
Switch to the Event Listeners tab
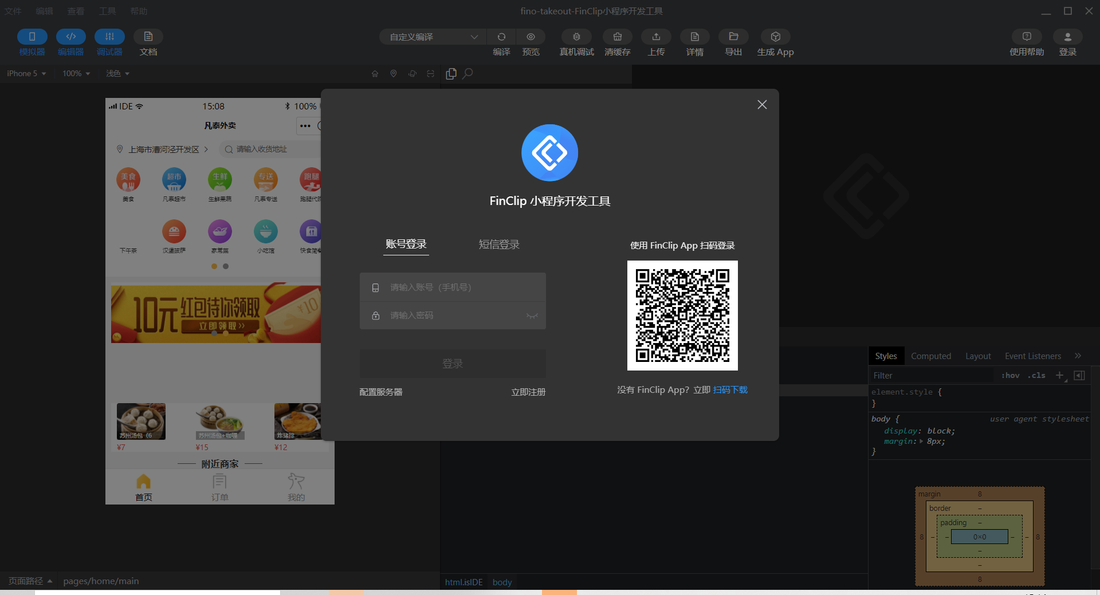[x=1033, y=356]
